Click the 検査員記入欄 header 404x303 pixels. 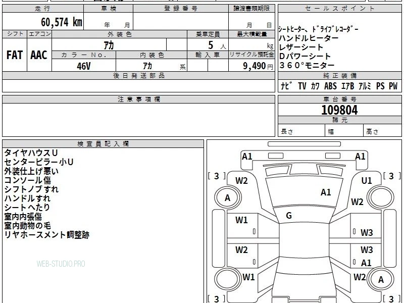pyautogui.click(x=103, y=144)
